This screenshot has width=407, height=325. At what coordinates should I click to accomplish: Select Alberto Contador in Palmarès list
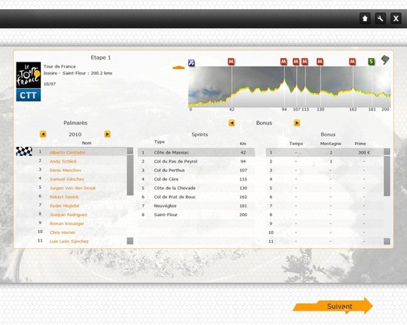coord(67,153)
